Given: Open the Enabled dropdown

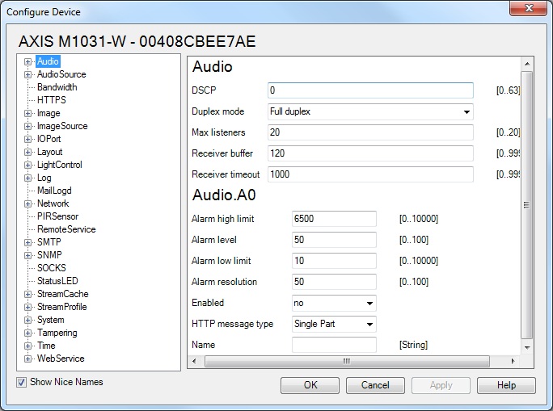Looking at the screenshot, I should (334, 304).
